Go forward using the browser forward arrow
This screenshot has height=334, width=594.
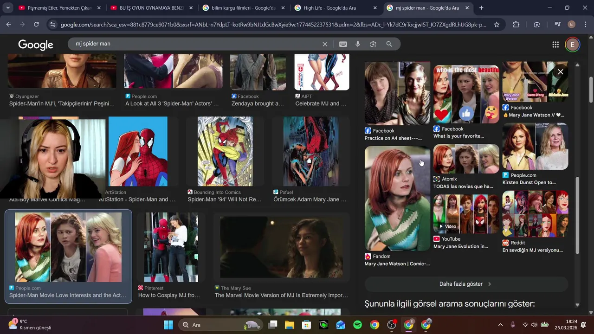22,25
